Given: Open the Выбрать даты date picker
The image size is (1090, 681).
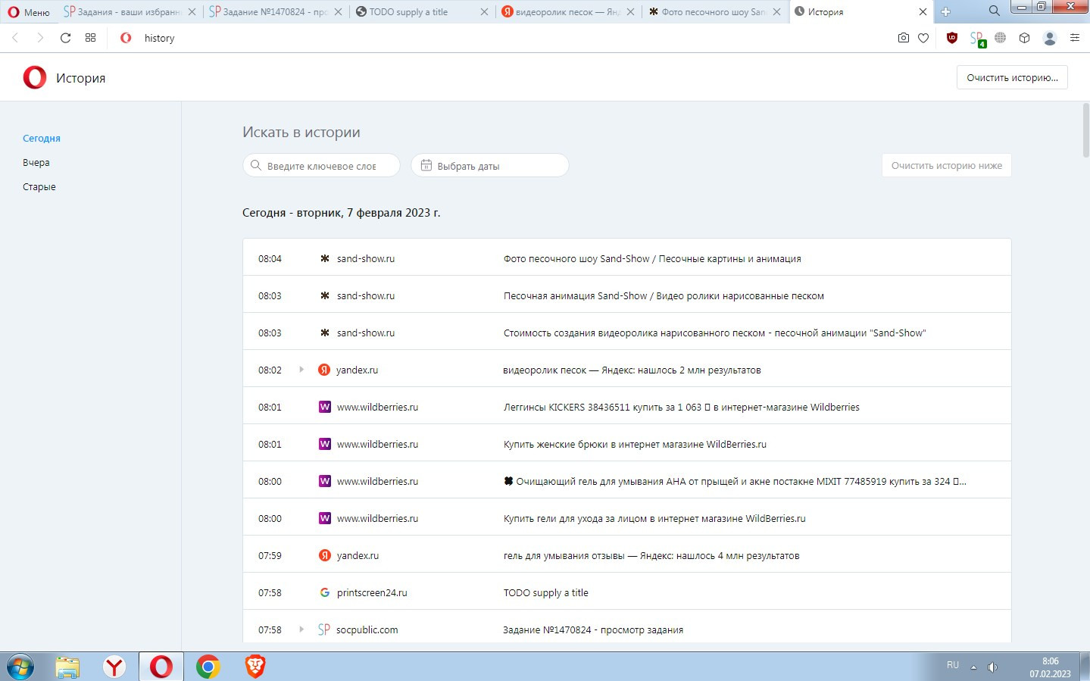Looking at the screenshot, I should point(490,165).
